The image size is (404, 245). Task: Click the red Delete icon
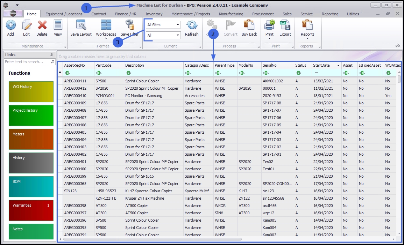pos(42,25)
